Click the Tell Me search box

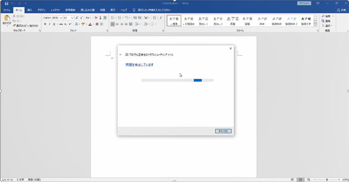[152, 10]
